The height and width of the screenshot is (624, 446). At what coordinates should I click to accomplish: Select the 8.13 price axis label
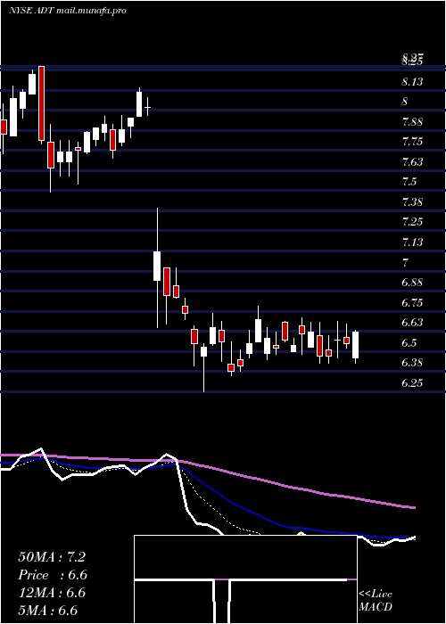pyautogui.click(x=412, y=82)
